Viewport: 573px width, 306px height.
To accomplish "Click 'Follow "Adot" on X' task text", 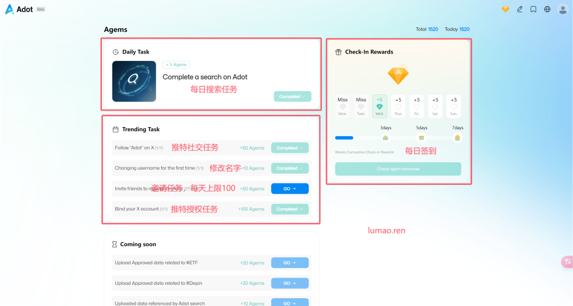I will coord(134,148).
